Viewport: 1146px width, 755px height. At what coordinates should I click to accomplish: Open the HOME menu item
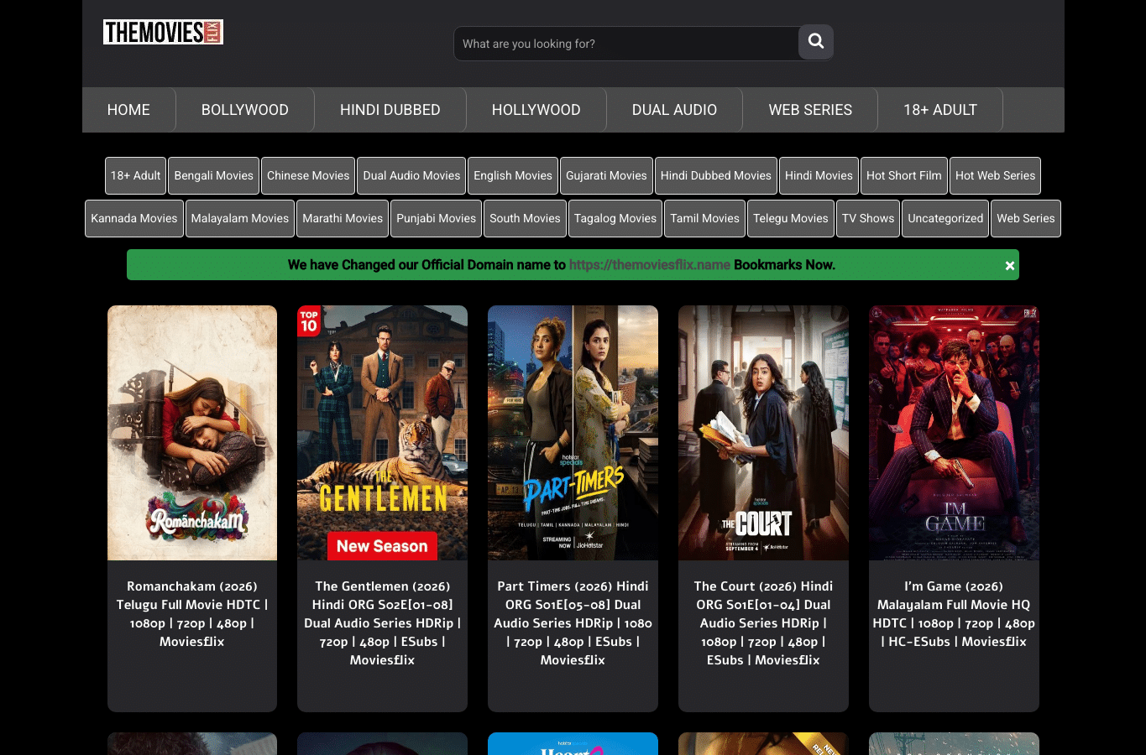click(128, 110)
